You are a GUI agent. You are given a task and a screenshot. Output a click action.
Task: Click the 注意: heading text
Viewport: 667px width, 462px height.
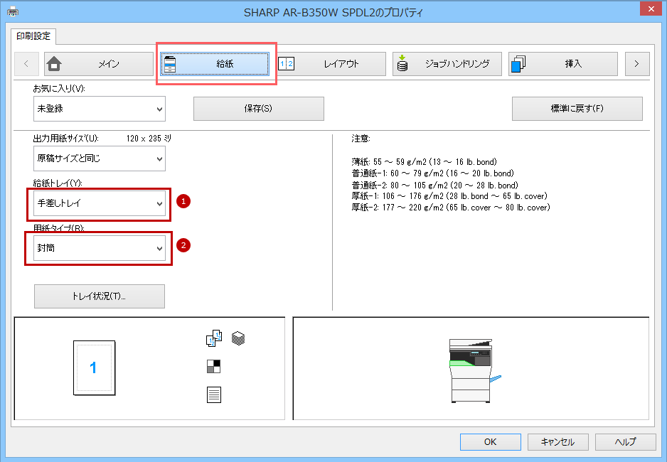pyautogui.click(x=361, y=139)
